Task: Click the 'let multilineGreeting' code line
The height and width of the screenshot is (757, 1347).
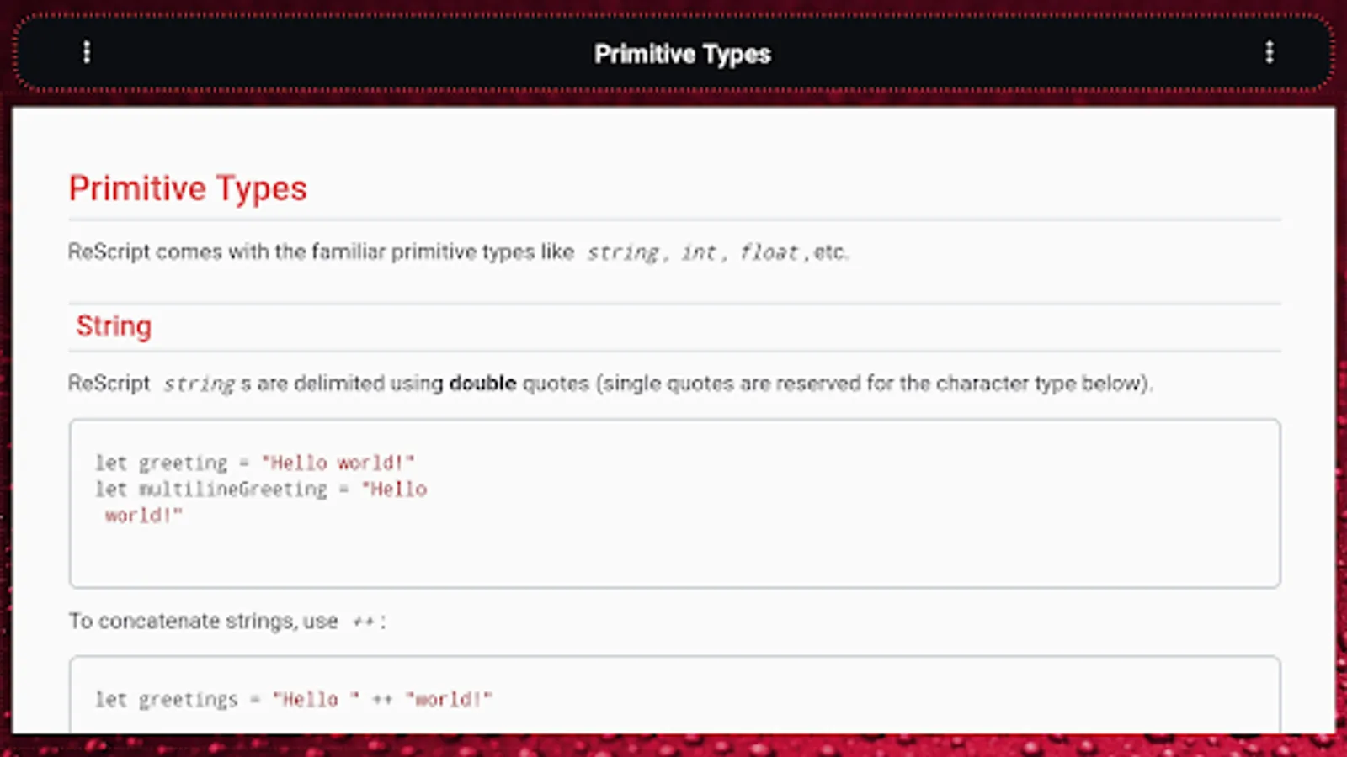Action: (261, 490)
